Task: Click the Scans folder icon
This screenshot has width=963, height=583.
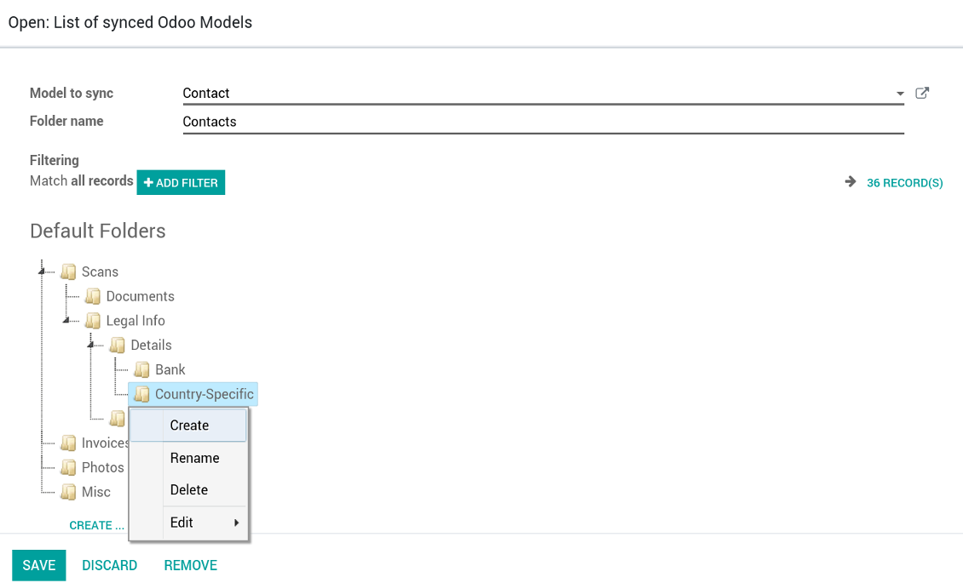Action: click(69, 272)
